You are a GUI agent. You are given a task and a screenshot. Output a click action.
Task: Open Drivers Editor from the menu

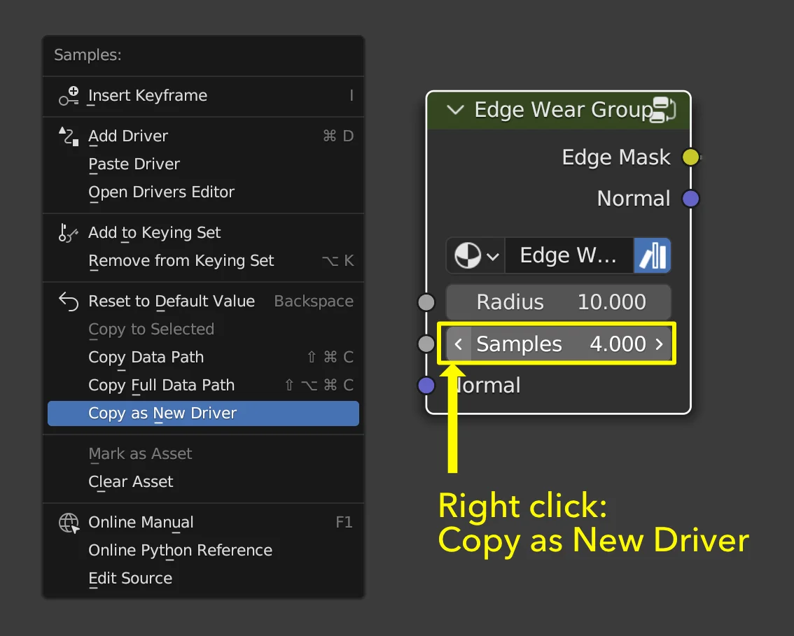tap(161, 192)
